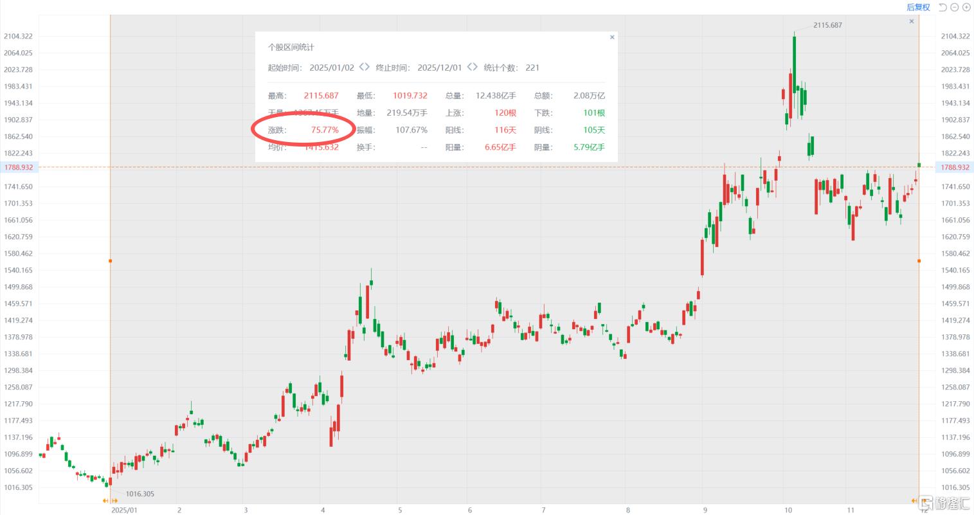Step 终止时间 back with left chevron
The height and width of the screenshot is (515, 974).
(469, 67)
